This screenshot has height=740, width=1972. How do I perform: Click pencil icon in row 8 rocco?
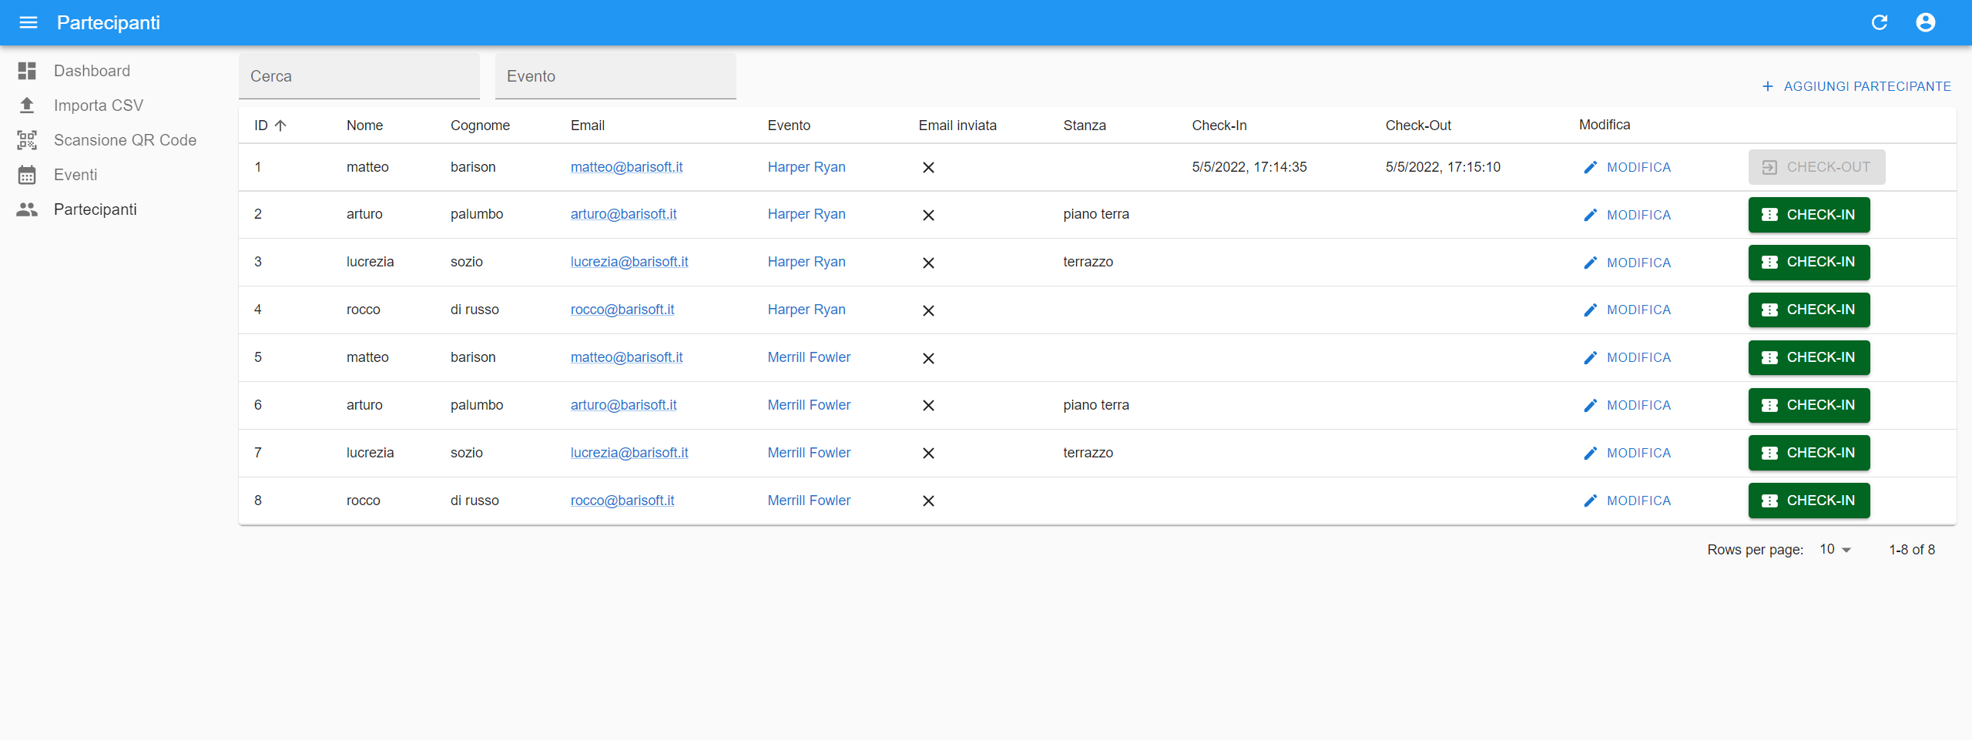[1591, 501]
